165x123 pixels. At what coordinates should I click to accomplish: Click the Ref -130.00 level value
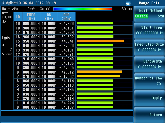pyautogui.click(x=39, y=9)
